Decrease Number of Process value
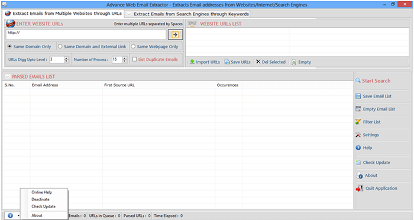414x220 pixels. (125, 61)
